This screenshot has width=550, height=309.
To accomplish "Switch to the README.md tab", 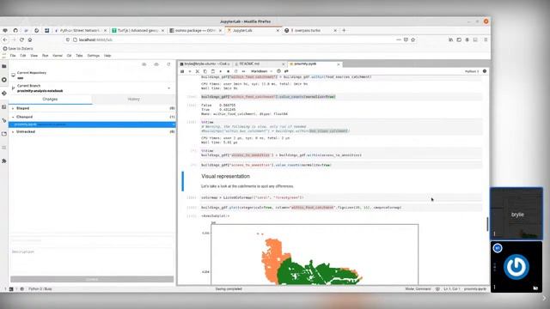I will pos(260,64).
